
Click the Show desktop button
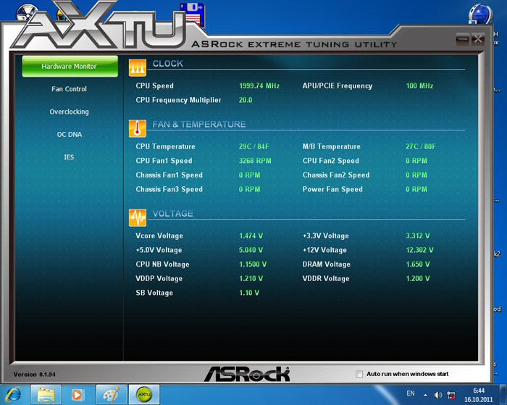click(503, 395)
